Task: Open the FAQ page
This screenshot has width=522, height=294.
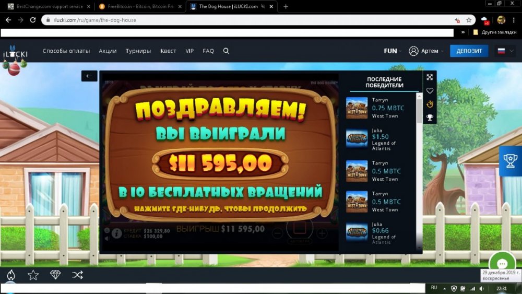Action: click(208, 51)
